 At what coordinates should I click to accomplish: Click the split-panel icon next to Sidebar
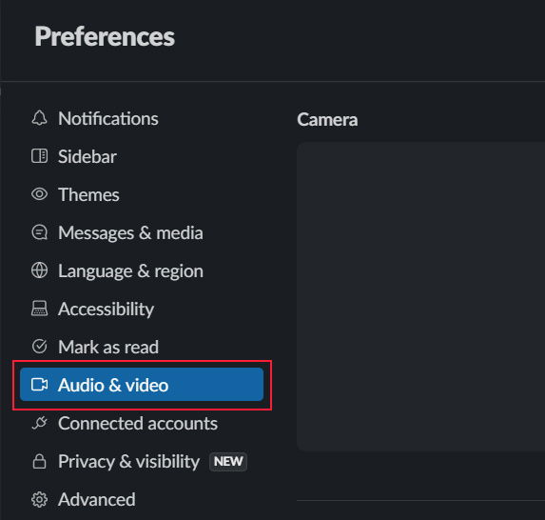pyautogui.click(x=39, y=156)
